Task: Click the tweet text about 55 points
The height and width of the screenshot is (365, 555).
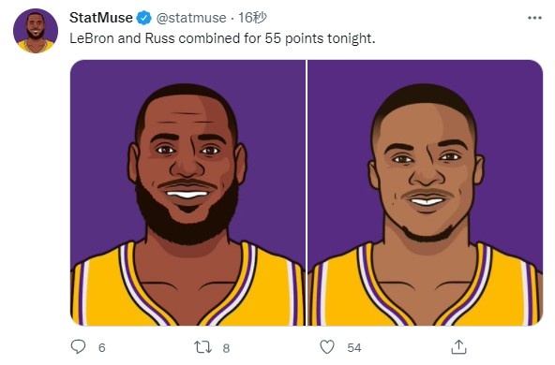Action: click(222, 38)
